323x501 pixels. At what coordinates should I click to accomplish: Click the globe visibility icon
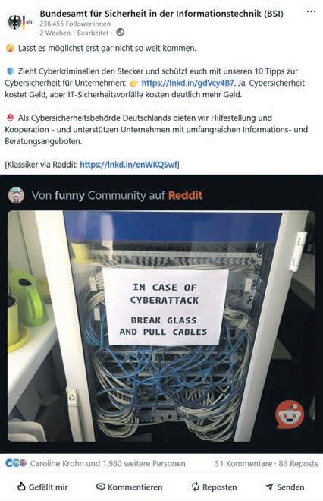[120, 33]
